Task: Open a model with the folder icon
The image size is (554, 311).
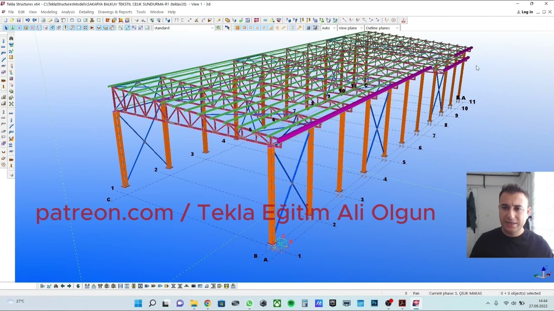Action: pos(12,20)
